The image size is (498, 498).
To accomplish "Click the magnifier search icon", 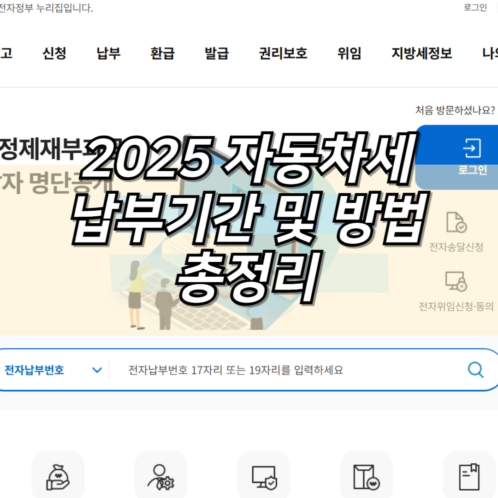I will pos(475,370).
